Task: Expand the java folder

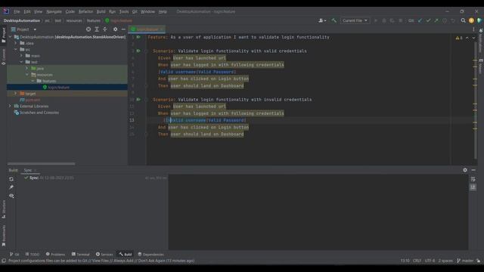Action: pos(27,68)
